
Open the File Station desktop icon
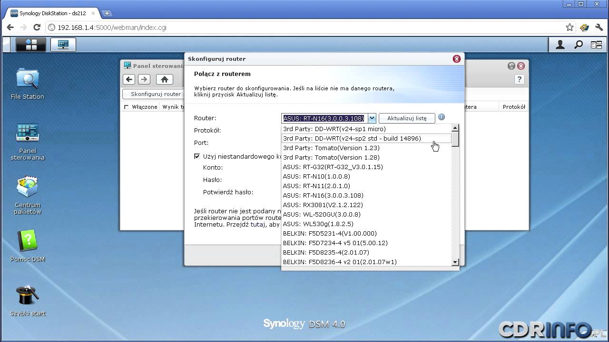point(28,84)
